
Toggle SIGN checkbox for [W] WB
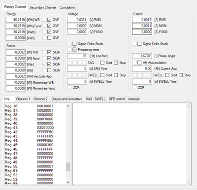point(49,52)
